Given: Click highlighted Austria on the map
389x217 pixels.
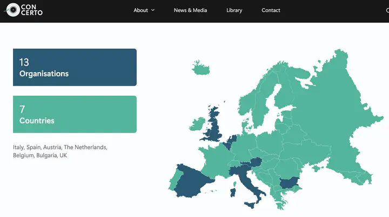Looking at the screenshot, I should click(253, 162).
